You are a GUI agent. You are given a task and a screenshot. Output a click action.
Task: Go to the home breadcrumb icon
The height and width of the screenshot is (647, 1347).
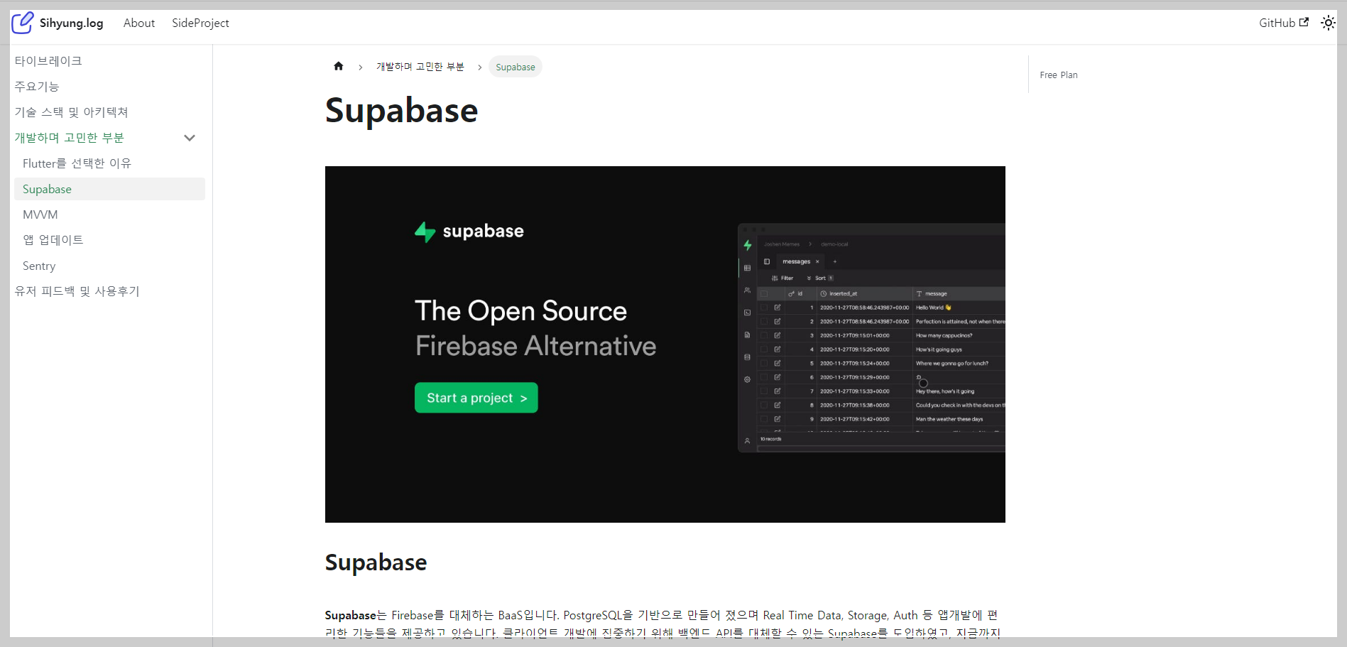pos(339,66)
